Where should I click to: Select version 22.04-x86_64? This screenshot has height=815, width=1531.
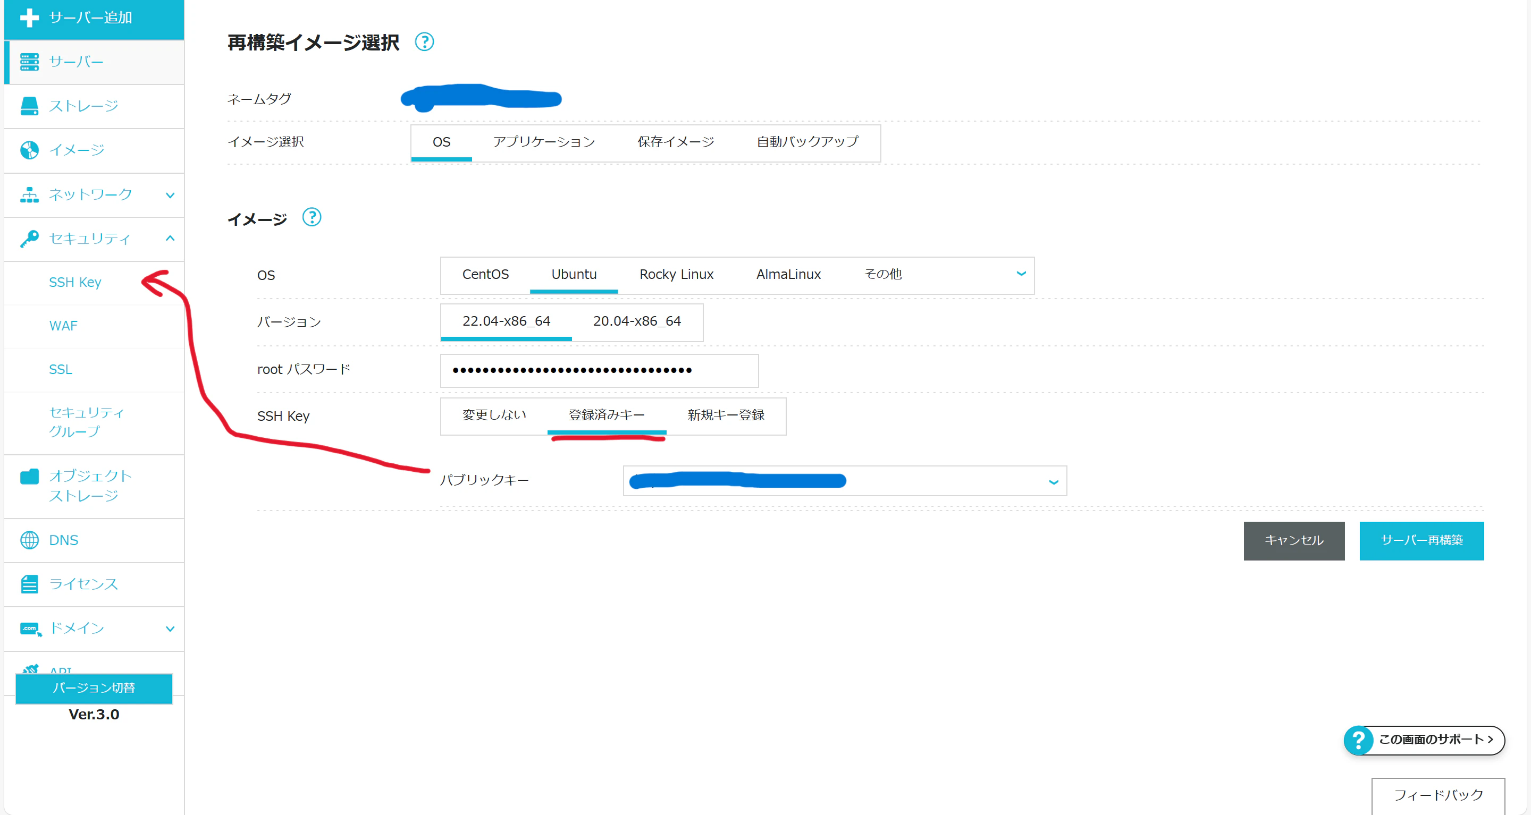(x=507, y=321)
